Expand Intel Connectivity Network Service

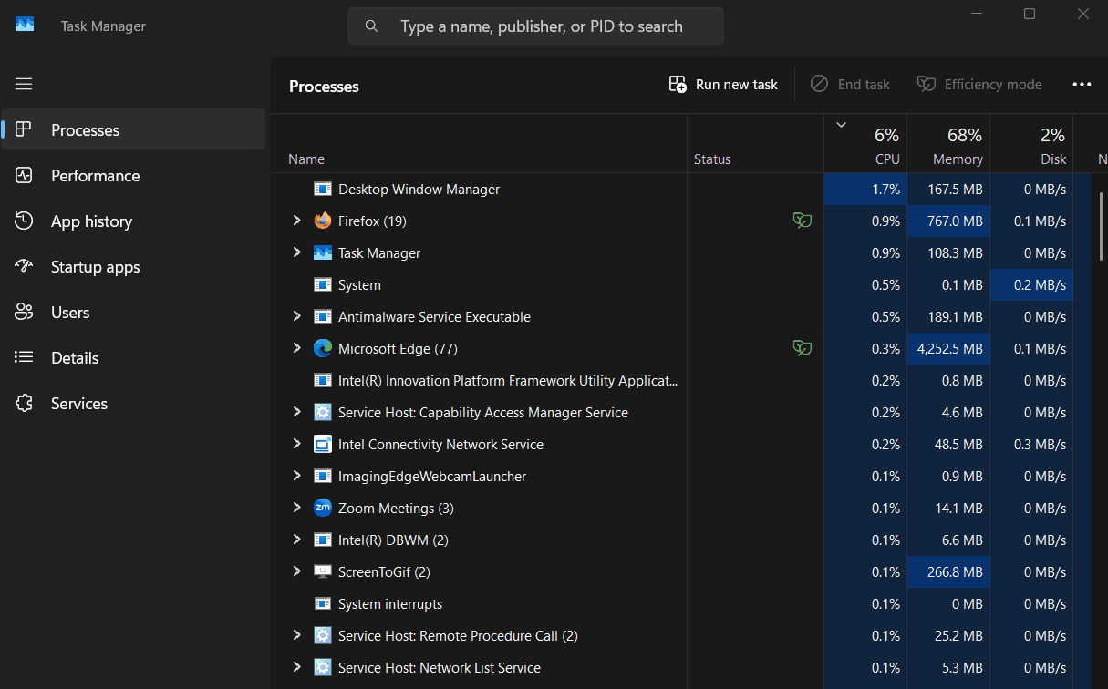coord(296,444)
